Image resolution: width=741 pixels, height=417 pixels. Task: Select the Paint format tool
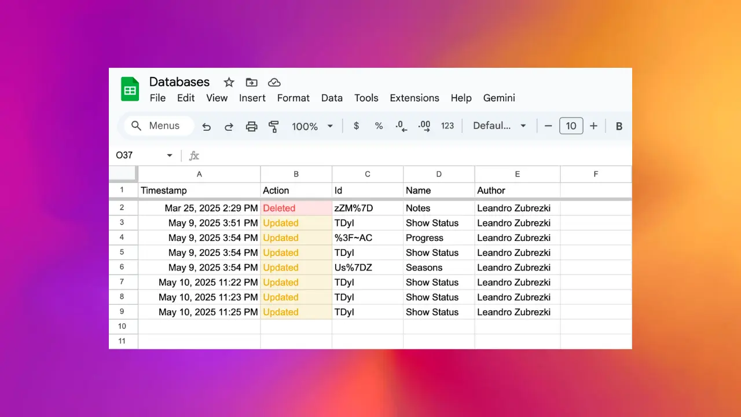click(273, 126)
